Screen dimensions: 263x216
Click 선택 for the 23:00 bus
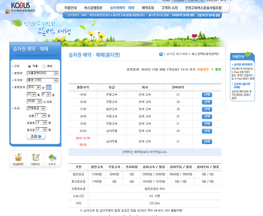pos(207,131)
